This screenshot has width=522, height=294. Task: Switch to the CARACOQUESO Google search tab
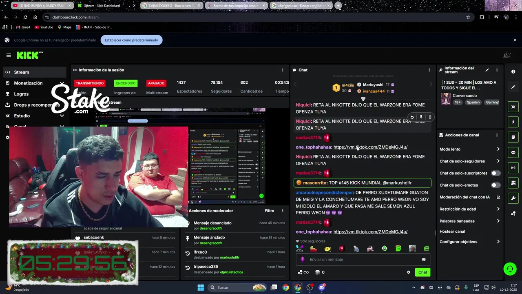click(x=171, y=6)
